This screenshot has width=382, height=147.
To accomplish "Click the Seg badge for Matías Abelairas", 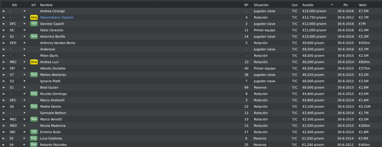I will click(34, 74).
